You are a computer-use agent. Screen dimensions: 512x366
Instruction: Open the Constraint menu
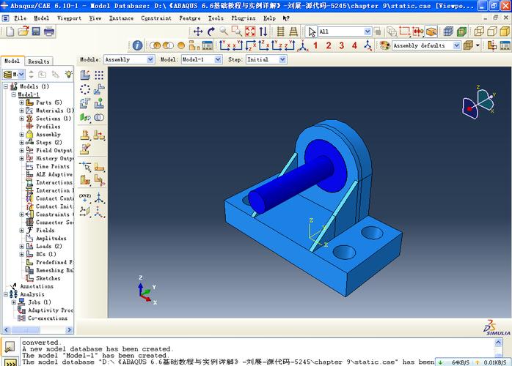point(156,18)
